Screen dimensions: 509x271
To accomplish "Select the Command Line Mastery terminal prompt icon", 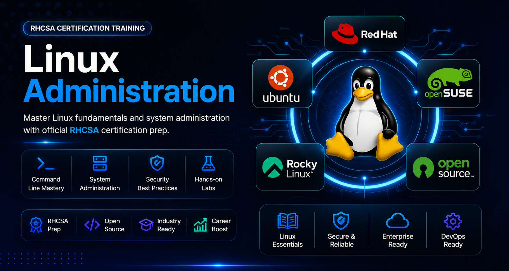I will coord(46,164).
